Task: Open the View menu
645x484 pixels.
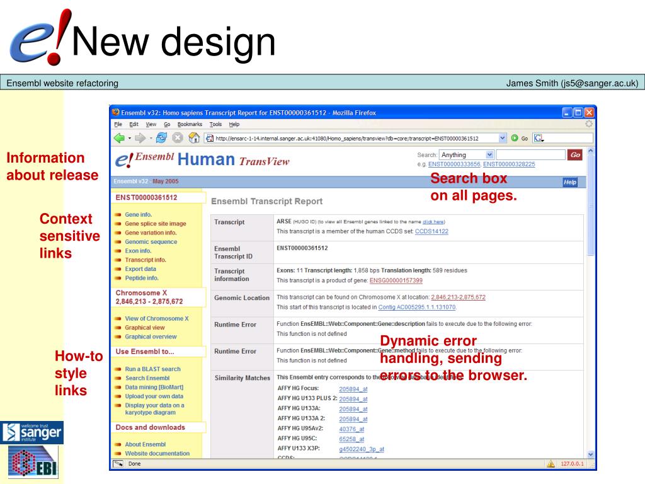Action: [151, 124]
